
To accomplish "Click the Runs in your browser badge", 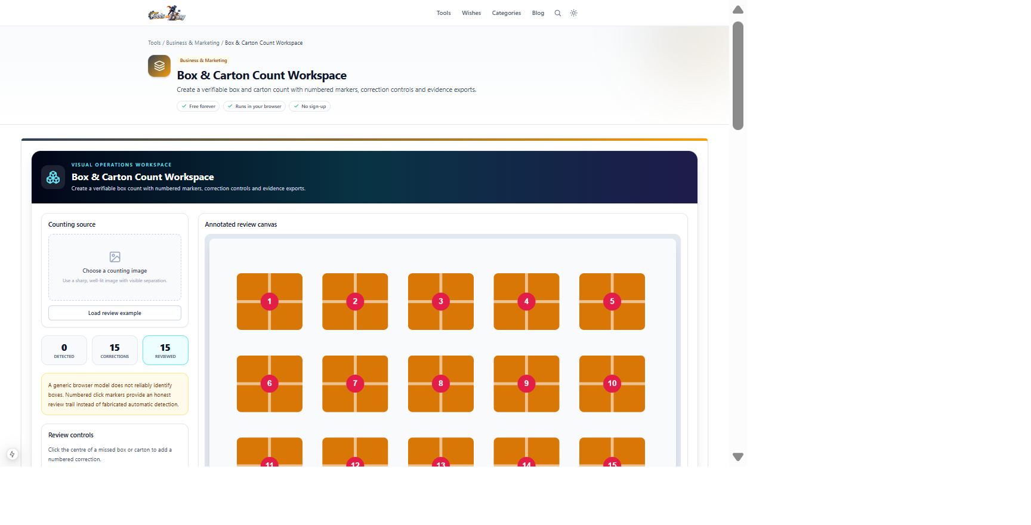I will tap(254, 106).
